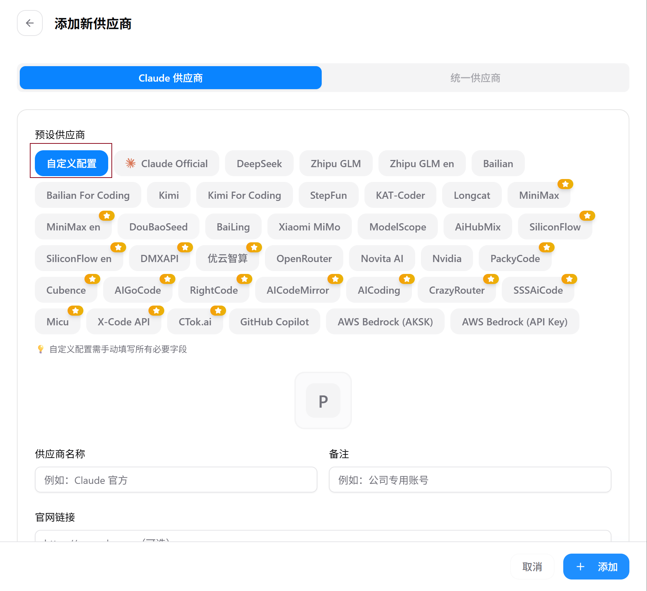Image resolution: width=647 pixels, height=591 pixels.
Task: Switch to 统一供应商 tab
Action: click(475, 78)
